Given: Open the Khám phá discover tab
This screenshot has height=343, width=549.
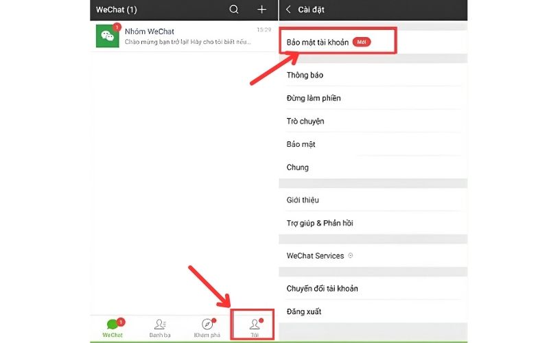Looking at the screenshot, I should 206,327.
